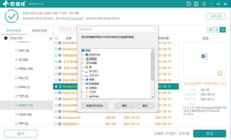Toggle the select-all checkbox beside 名称

57,38
